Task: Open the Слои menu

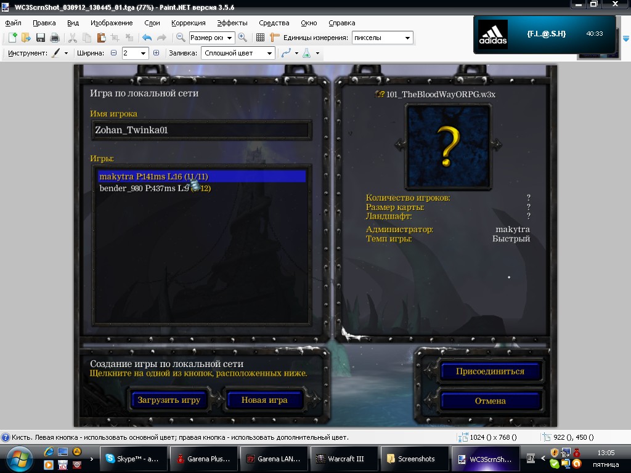Action: [x=152, y=23]
